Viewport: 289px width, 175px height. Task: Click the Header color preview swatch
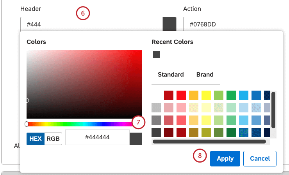click(169, 24)
